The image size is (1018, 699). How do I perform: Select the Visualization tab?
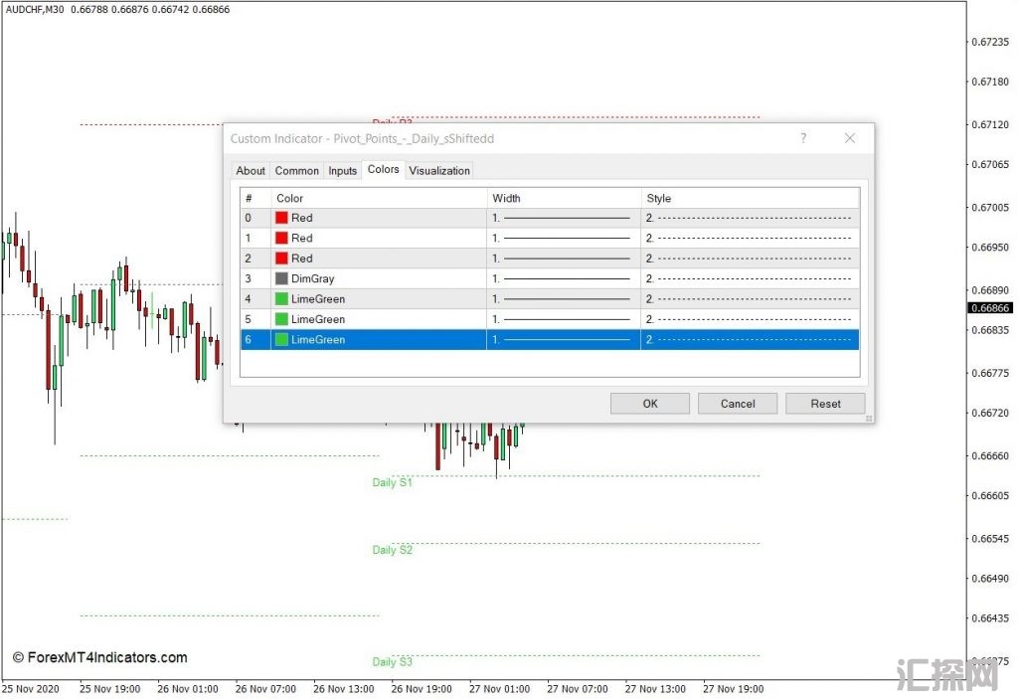tap(439, 171)
